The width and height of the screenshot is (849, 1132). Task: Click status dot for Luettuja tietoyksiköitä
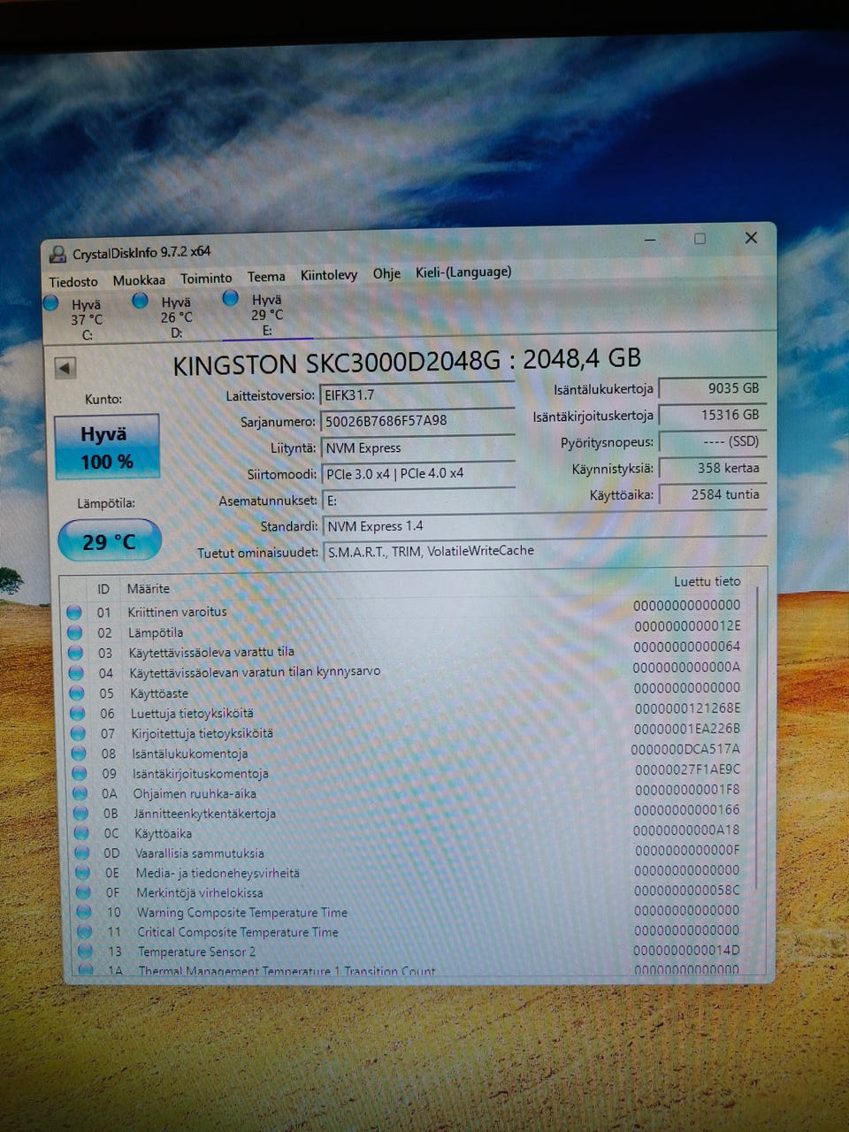tap(78, 714)
